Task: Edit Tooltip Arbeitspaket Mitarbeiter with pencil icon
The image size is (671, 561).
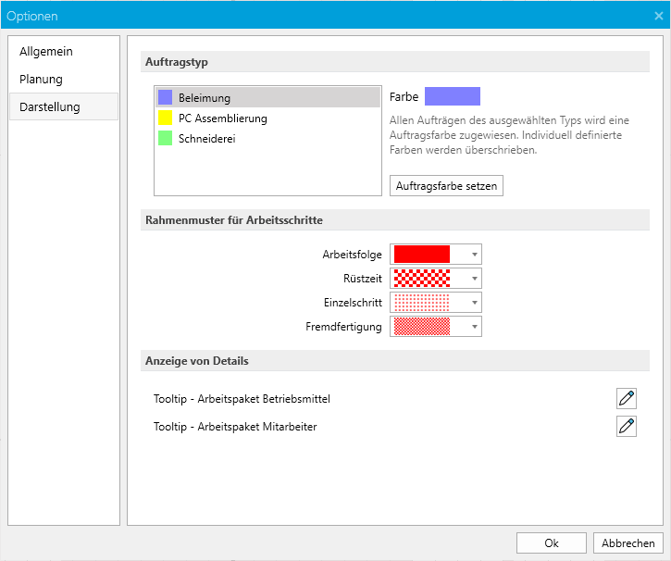Action: (x=627, y=427)
